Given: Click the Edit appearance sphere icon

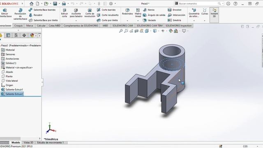Looking at the screenshot, I should click(171, 31).
